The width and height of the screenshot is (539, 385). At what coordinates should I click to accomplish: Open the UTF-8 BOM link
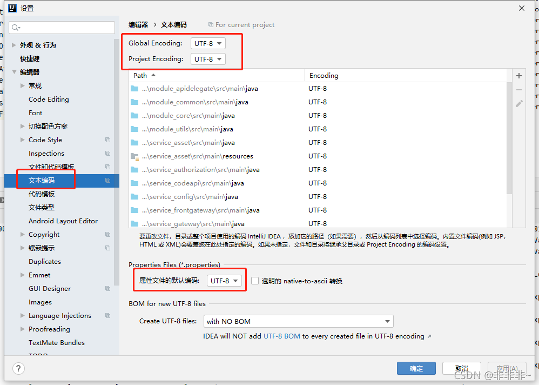click(x=282, y=336)
